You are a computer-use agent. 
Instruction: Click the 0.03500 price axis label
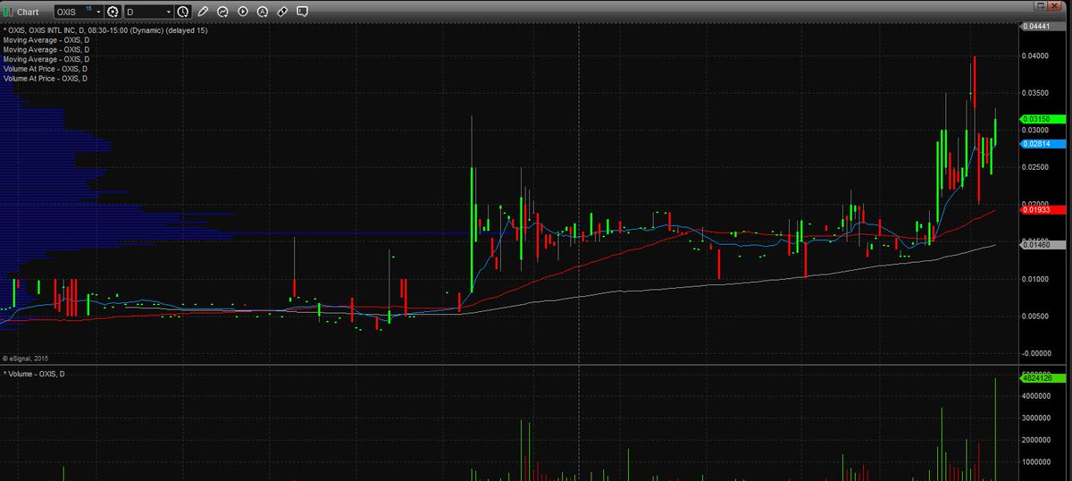[1036, 92]
